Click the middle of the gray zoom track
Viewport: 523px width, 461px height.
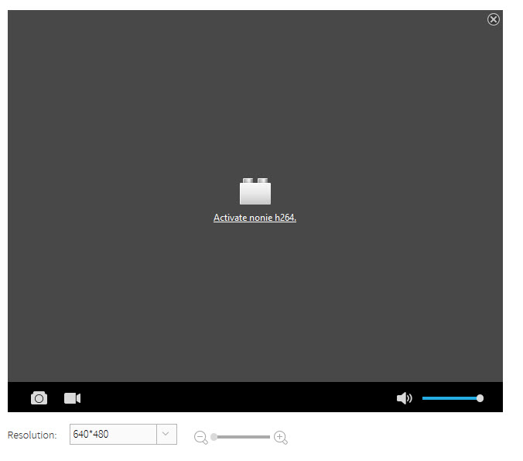tap(243, 437)
